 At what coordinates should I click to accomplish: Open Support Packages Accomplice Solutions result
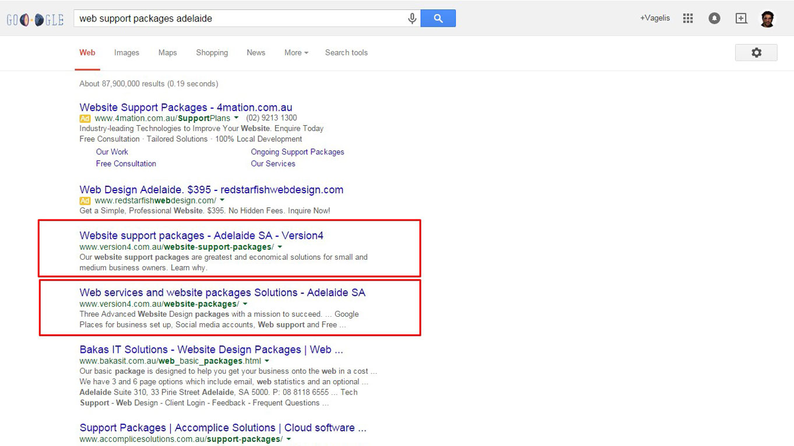click(x=223, y=428)
